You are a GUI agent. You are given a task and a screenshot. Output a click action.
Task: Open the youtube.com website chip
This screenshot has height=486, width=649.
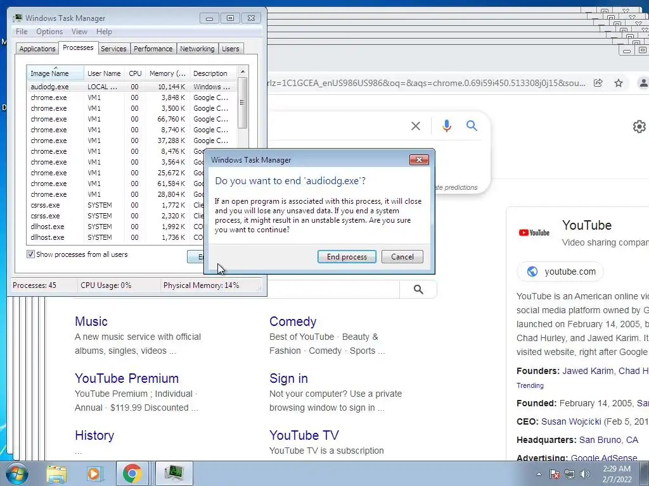coord(560,271)
